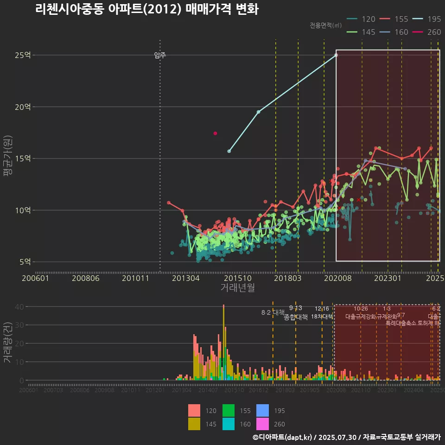Click the chart title text
The width and height of the screenshot is (445, 445).
pyautogui.click(x=147, y=9)
